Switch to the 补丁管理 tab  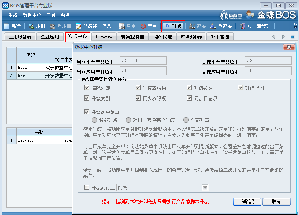220,37
